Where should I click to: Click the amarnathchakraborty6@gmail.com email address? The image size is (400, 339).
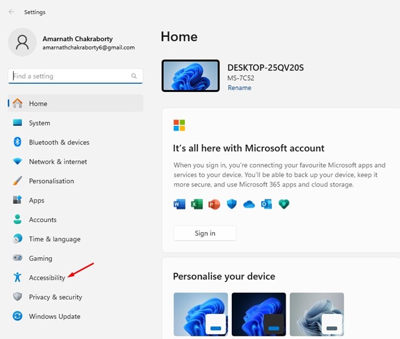point(89,48)
